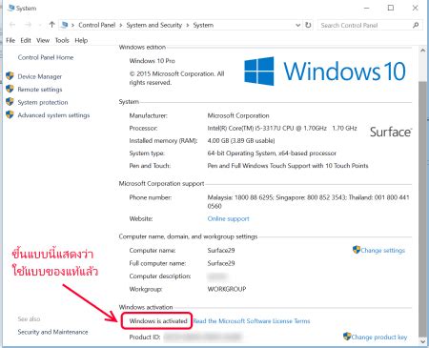Click the Computer name value Surface29
Screen dimensions: 429x348
pos(221,250)
